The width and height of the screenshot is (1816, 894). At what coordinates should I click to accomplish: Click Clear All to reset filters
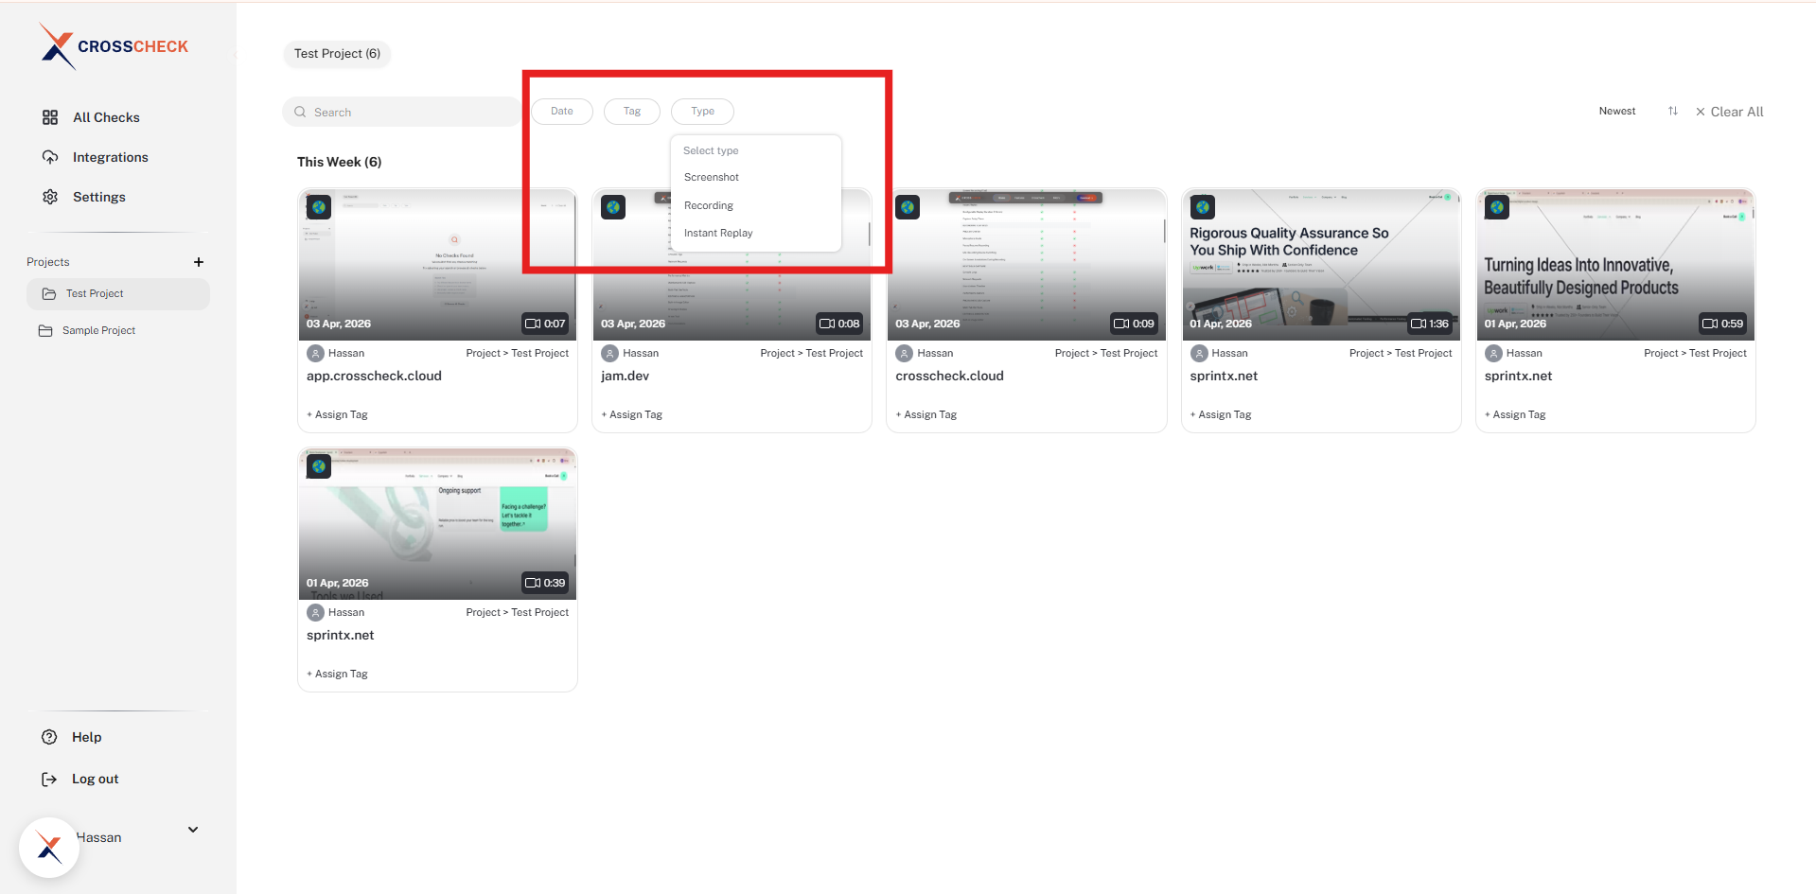click(1737, 111)
